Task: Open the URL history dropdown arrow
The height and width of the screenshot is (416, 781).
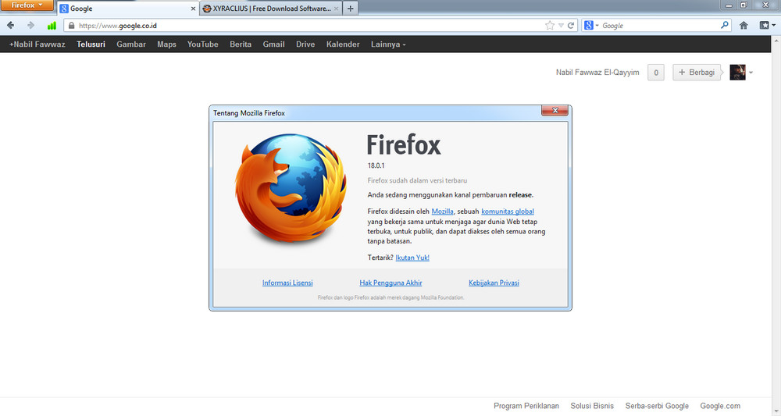Action: [x=561, y=26]
